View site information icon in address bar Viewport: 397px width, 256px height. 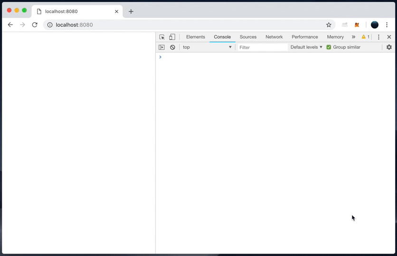tap(50, 25)
